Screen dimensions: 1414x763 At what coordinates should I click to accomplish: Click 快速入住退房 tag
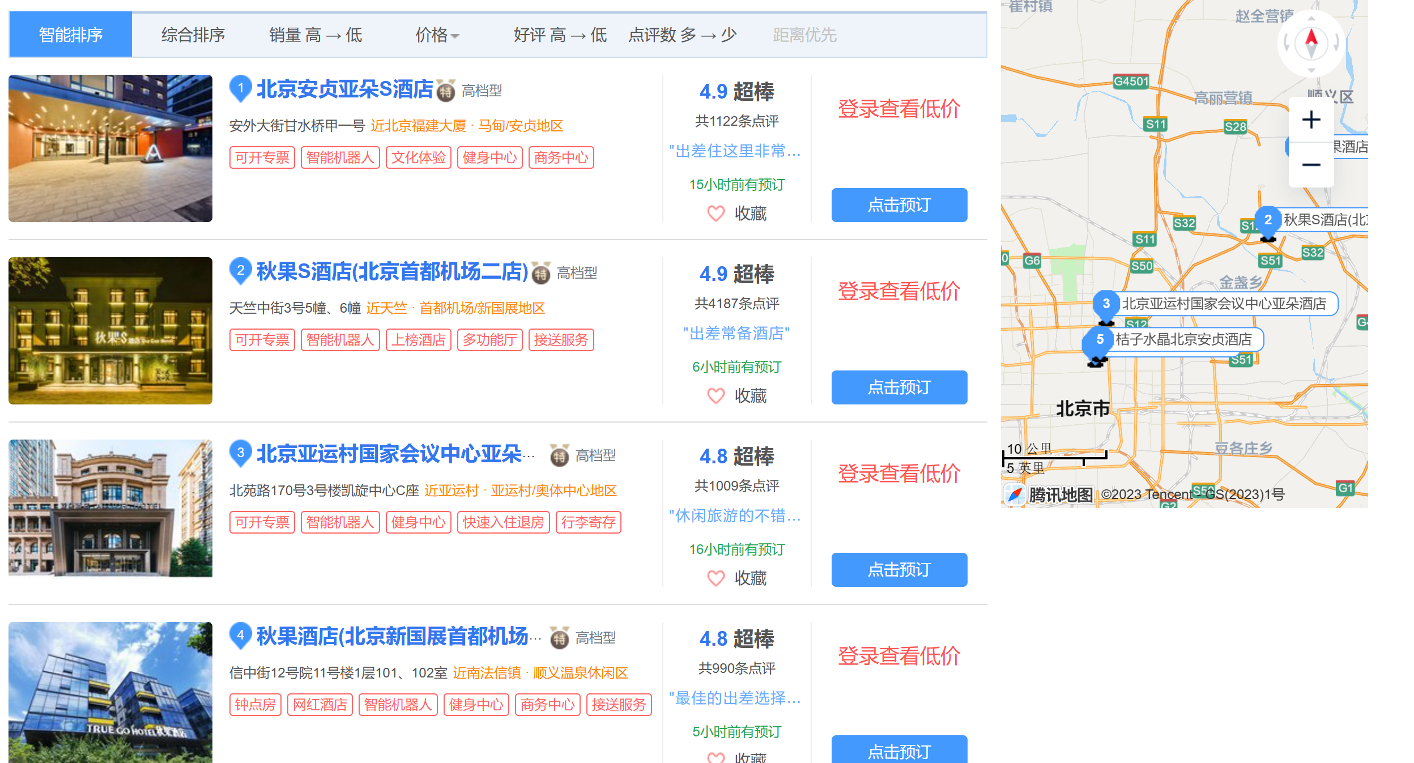pos(503,522)
